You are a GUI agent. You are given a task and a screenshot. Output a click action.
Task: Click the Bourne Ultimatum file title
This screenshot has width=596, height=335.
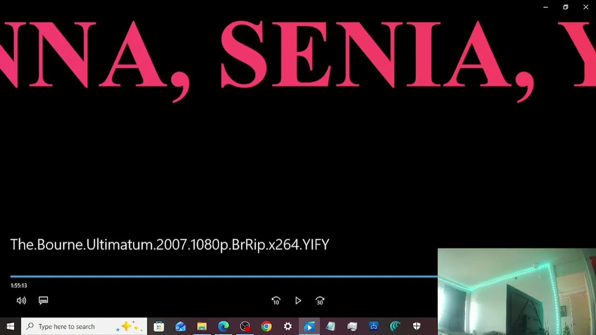coord(169,245)
